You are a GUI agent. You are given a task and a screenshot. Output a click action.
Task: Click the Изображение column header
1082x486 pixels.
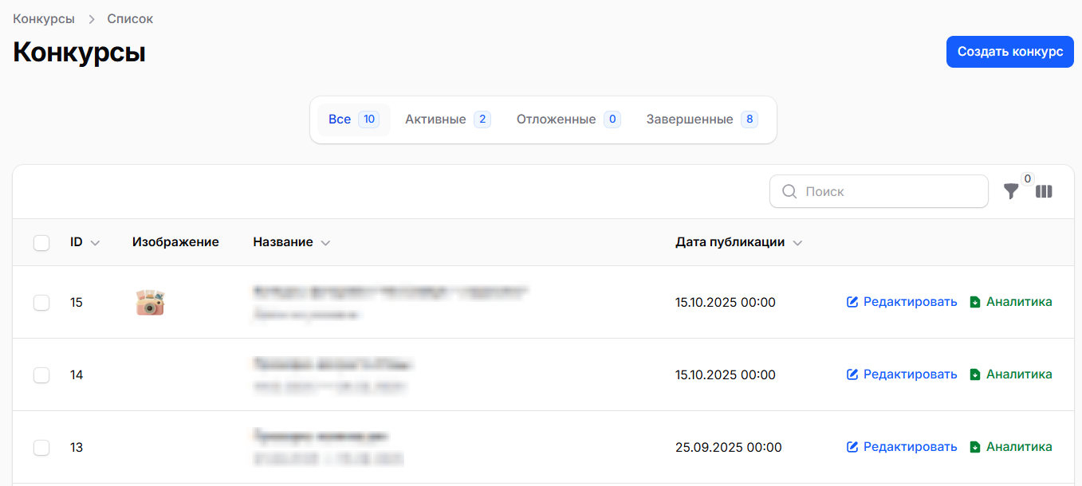[175, 242]
